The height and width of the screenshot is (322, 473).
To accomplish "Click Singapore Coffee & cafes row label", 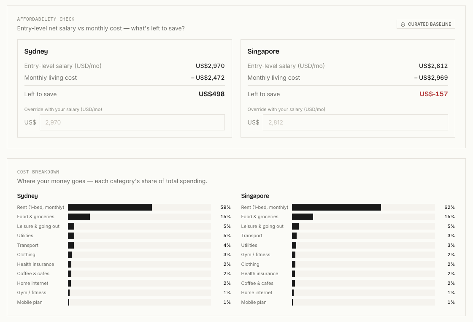I will (257, 283).
